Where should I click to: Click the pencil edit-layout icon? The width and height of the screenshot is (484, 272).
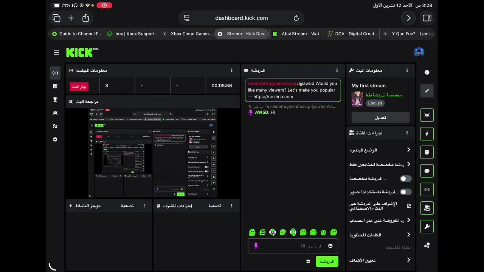pyautogui.click(x=427, y=91)
